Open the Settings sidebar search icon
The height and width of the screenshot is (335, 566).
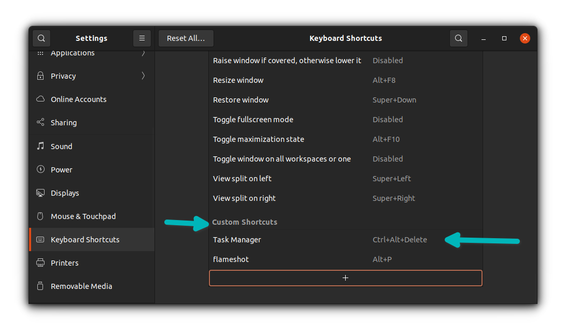coord(41,38)
